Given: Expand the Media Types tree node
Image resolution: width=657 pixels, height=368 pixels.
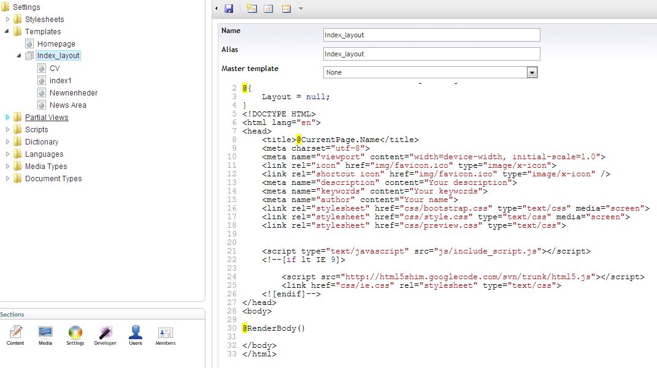Looking at the screenshot, I should tap(7, 166).
